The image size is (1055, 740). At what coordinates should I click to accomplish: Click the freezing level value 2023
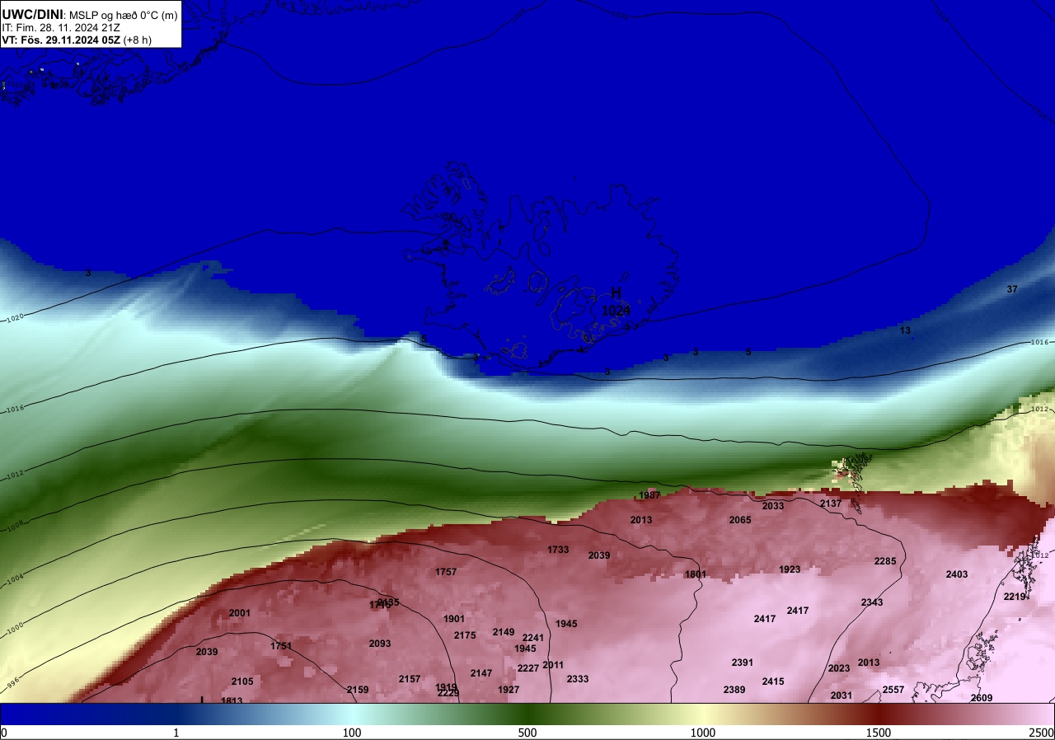pyautogui.click(x=839, y=668)
